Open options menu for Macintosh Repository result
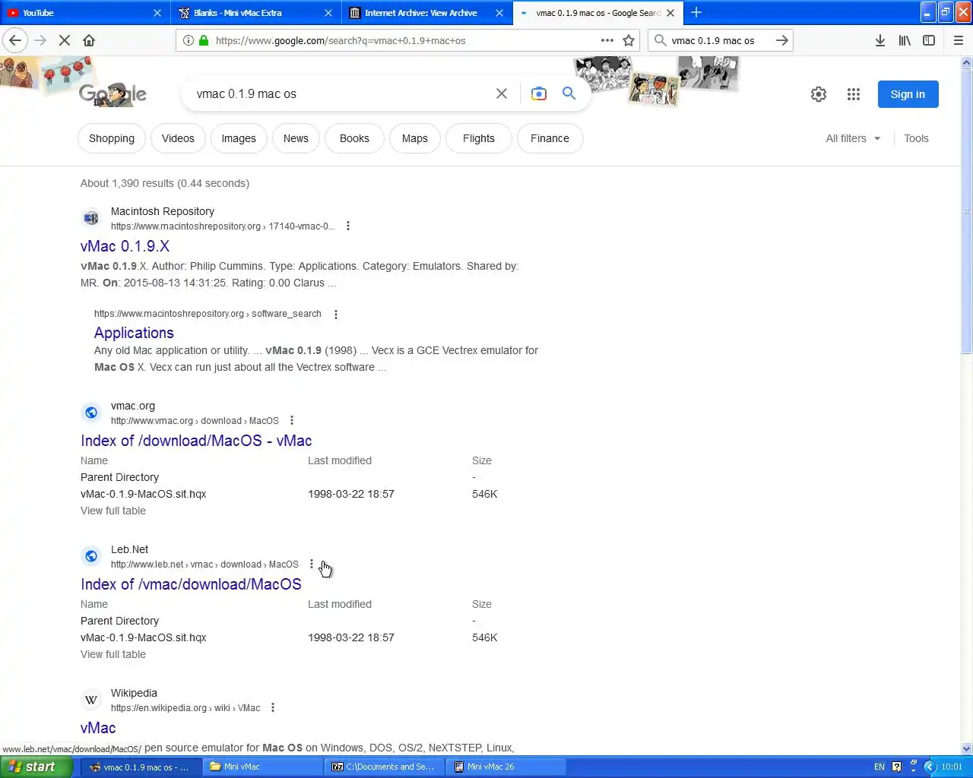The height and width of the screenshot is (778, 973). coord(348,226)
